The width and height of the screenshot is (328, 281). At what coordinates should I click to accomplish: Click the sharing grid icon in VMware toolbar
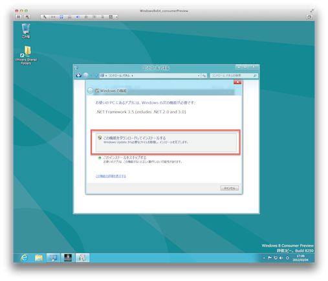pos(111,17)
